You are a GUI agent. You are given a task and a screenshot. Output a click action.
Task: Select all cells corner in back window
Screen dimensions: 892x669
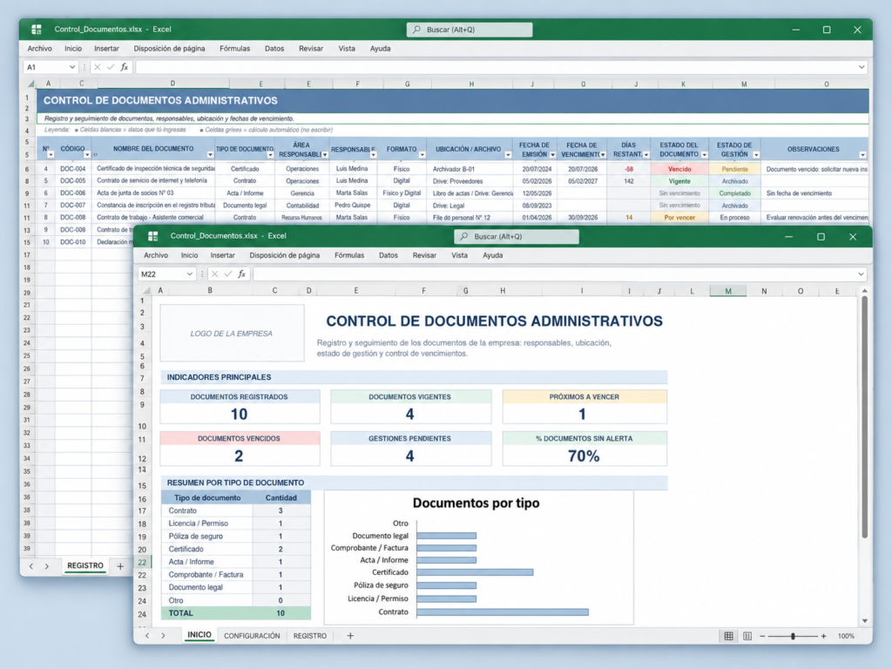click(30, 84)
